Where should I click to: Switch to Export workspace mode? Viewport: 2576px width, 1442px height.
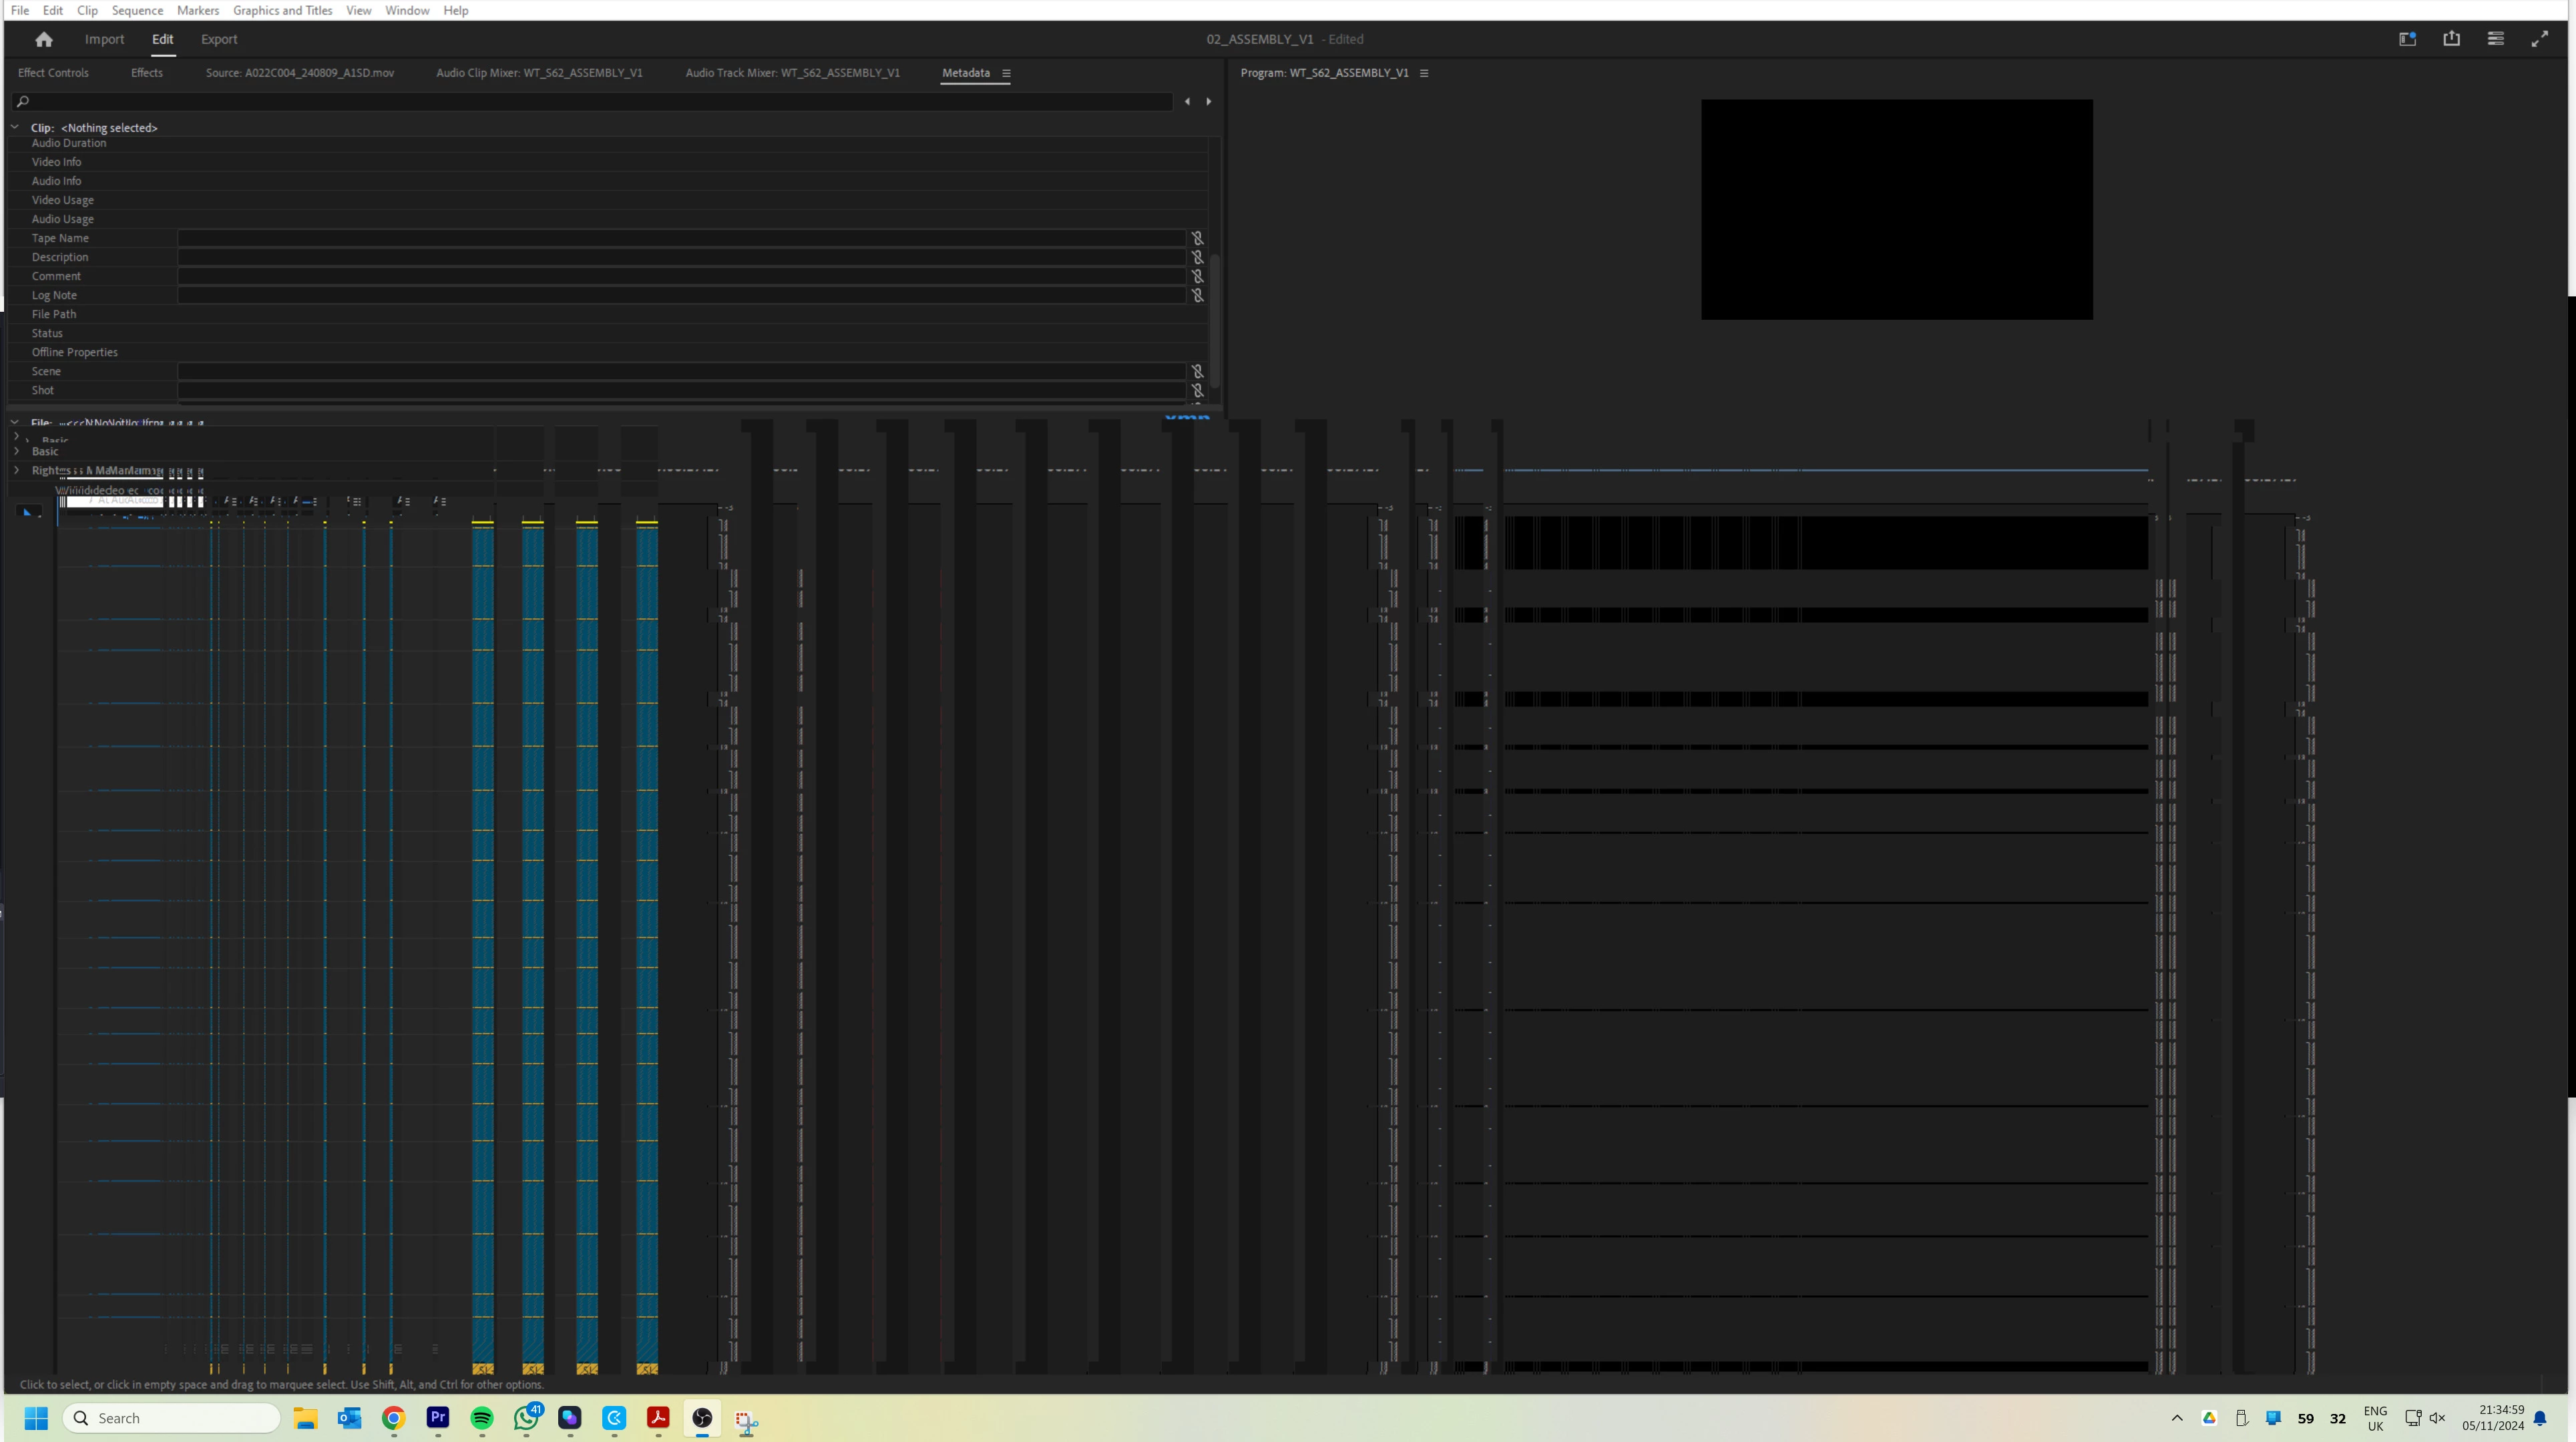coord(219,40)
